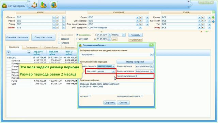Image resolution: width=218 pixels, height=123 pixels.
Task: Click the Сохранить button
Action: click(x=110, y=102)
